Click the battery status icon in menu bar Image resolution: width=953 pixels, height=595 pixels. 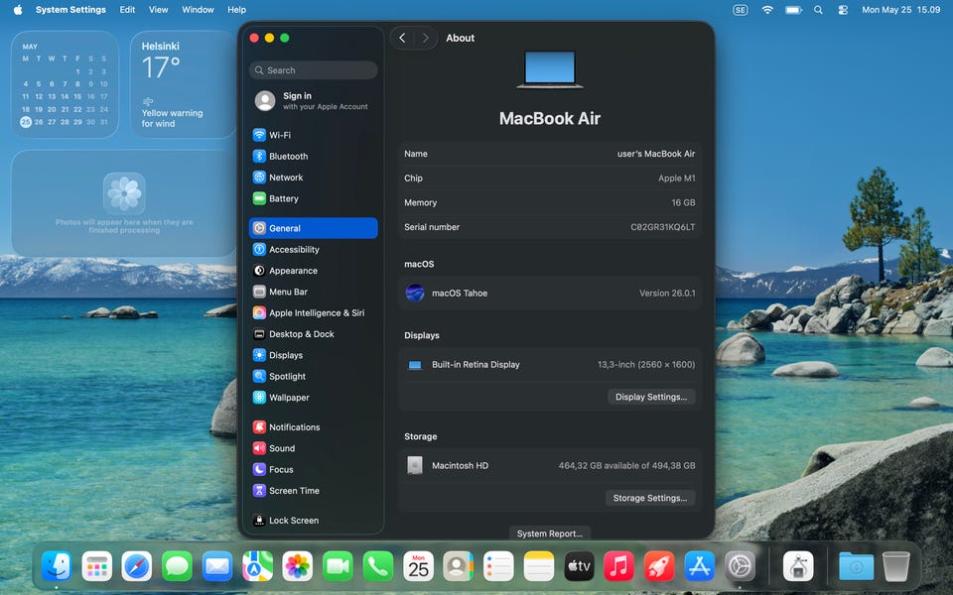(x=793, y=10)
